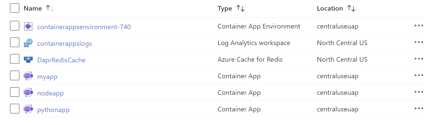
Task: Sort resources using the Location column arrows
Action: (351, 9)
